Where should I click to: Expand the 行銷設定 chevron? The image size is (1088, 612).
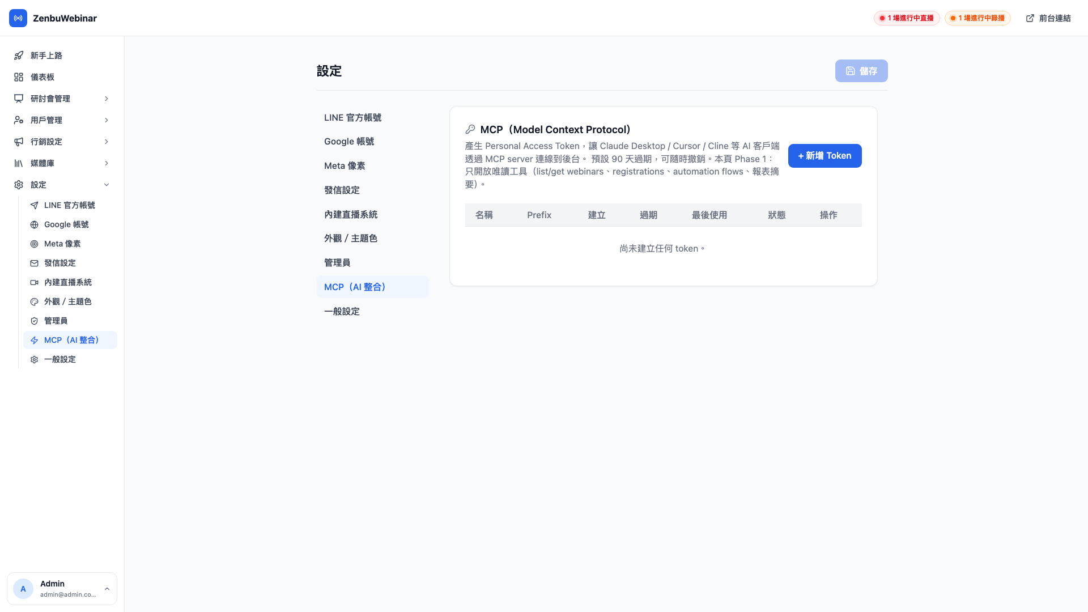(x=107, y=142)
